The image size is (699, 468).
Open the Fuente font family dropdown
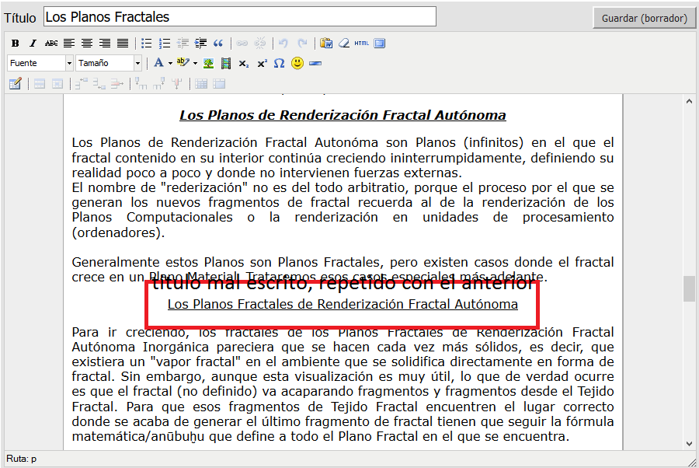(x=40, y=63)
